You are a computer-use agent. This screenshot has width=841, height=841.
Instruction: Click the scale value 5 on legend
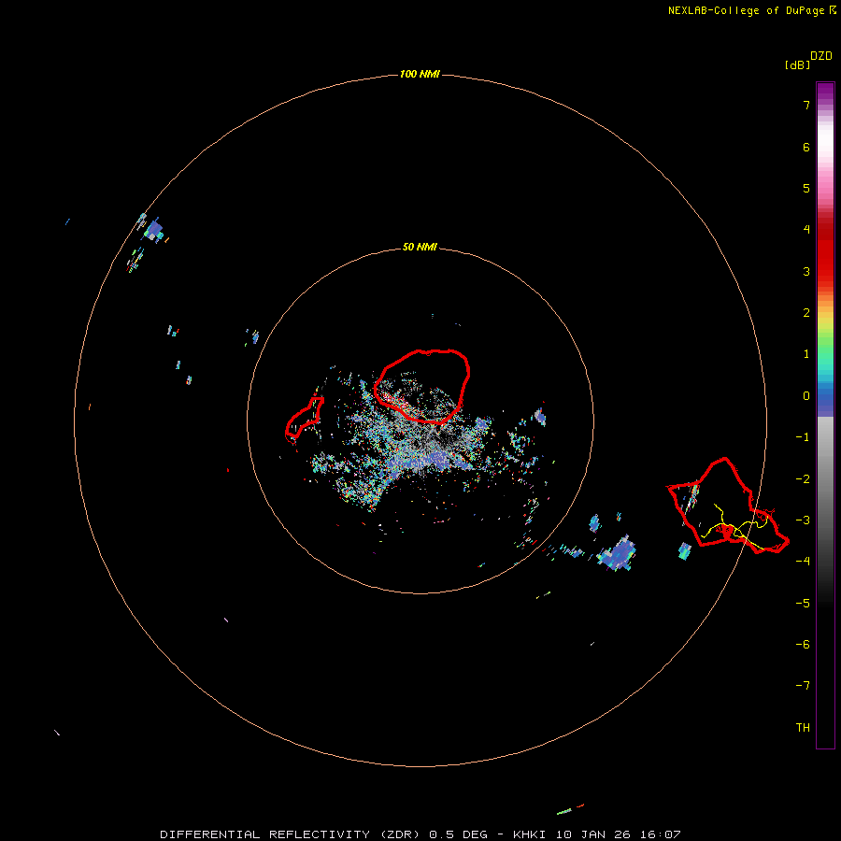click(x=806, y=188)
